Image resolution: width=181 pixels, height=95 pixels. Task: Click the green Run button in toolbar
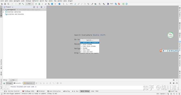click(x=36, y=4)
